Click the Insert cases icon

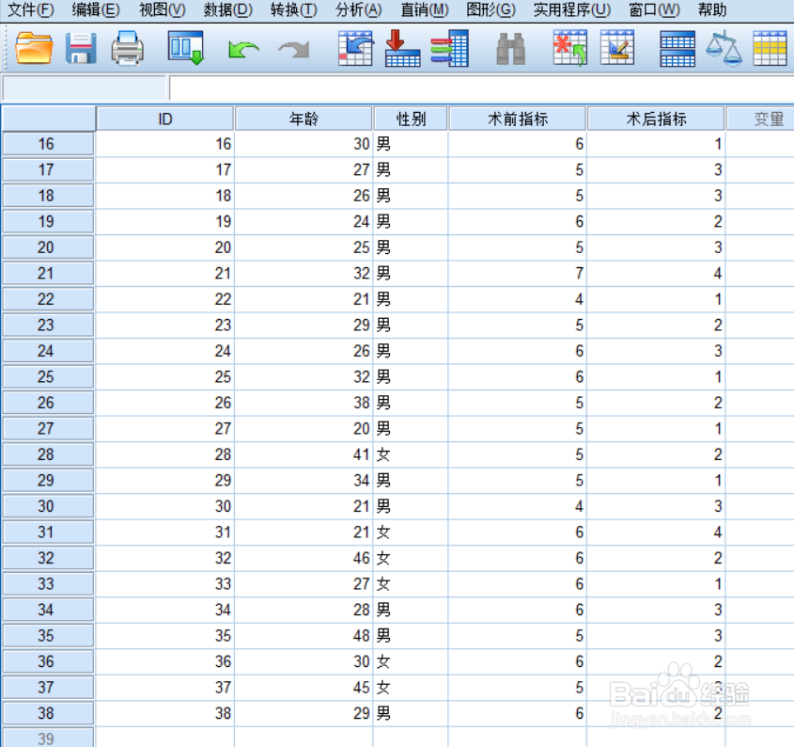[570, 48]
